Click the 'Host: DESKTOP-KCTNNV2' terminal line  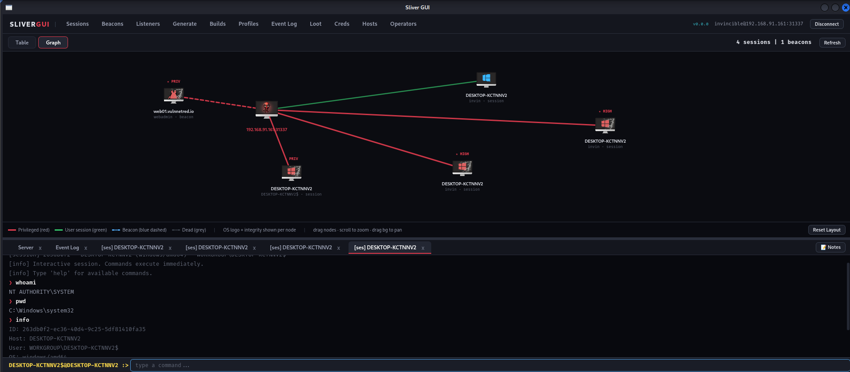click(44, 339)
